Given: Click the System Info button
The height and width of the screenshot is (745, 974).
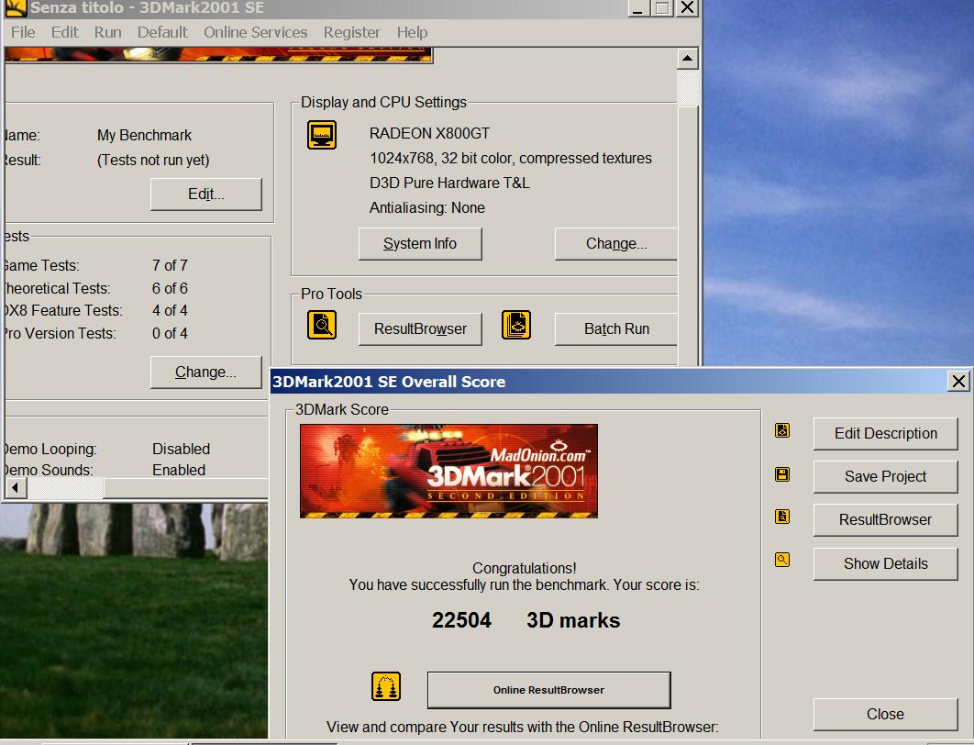Looking at the screenshot, I should click(420, 243).
